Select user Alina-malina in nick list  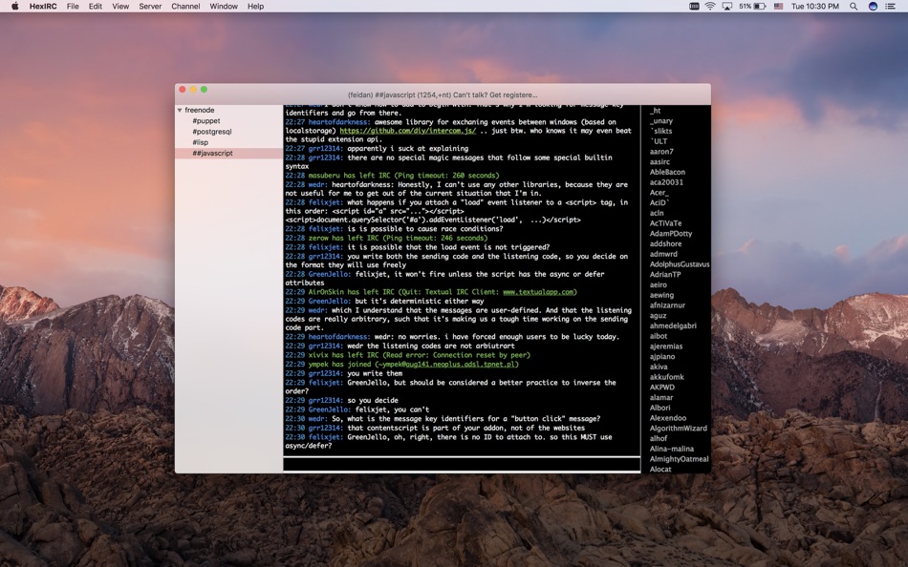pos(671,449)
